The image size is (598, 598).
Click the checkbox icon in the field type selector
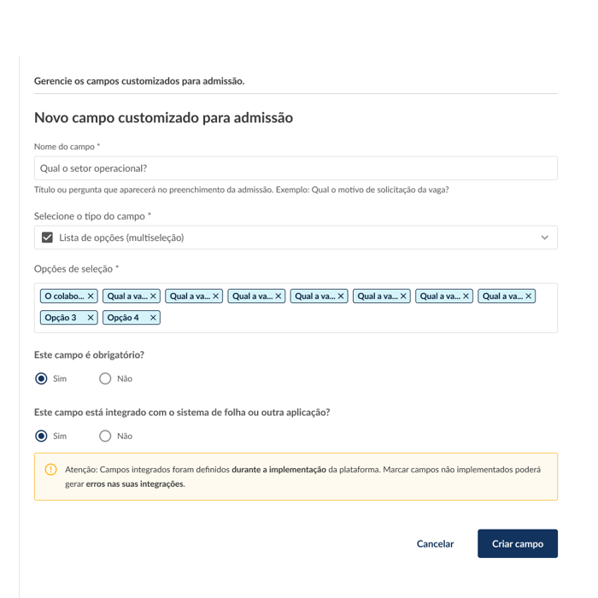pos(47,237)
